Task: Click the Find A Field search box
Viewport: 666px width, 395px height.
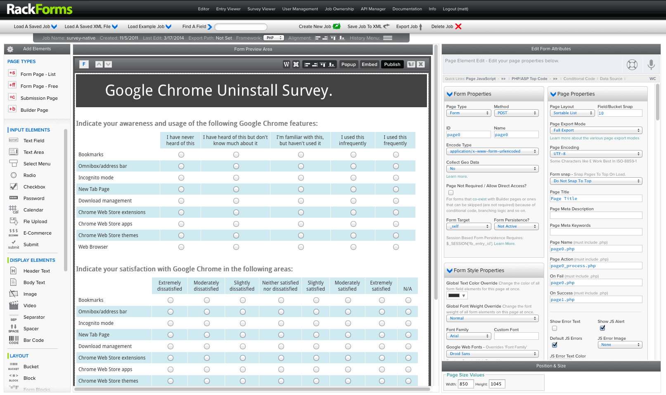Action: pyautogui.click(x=241, y=27)
